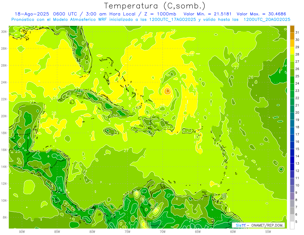304x235 pixels.
Task: Click the legend number "13" on the color bar
Action: coord(297,164)
